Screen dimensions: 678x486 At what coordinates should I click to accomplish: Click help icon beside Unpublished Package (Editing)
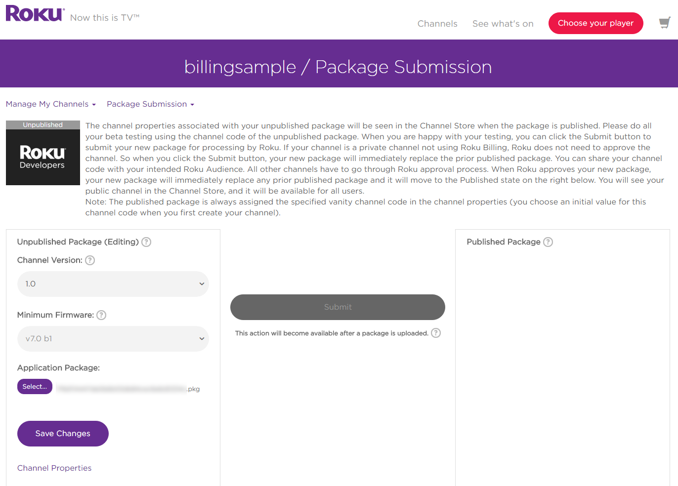146,242
